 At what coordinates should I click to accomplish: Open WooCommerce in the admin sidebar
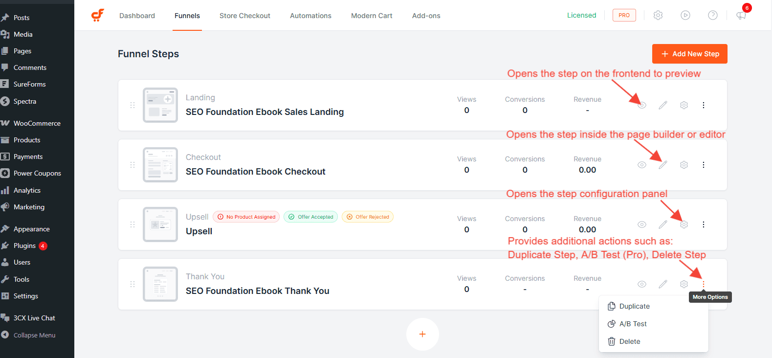37,123
